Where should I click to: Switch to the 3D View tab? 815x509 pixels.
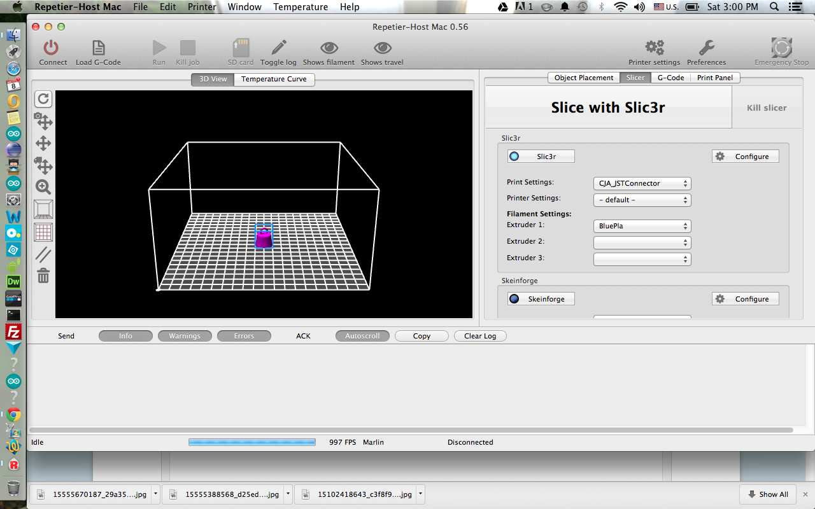[213, 79]
